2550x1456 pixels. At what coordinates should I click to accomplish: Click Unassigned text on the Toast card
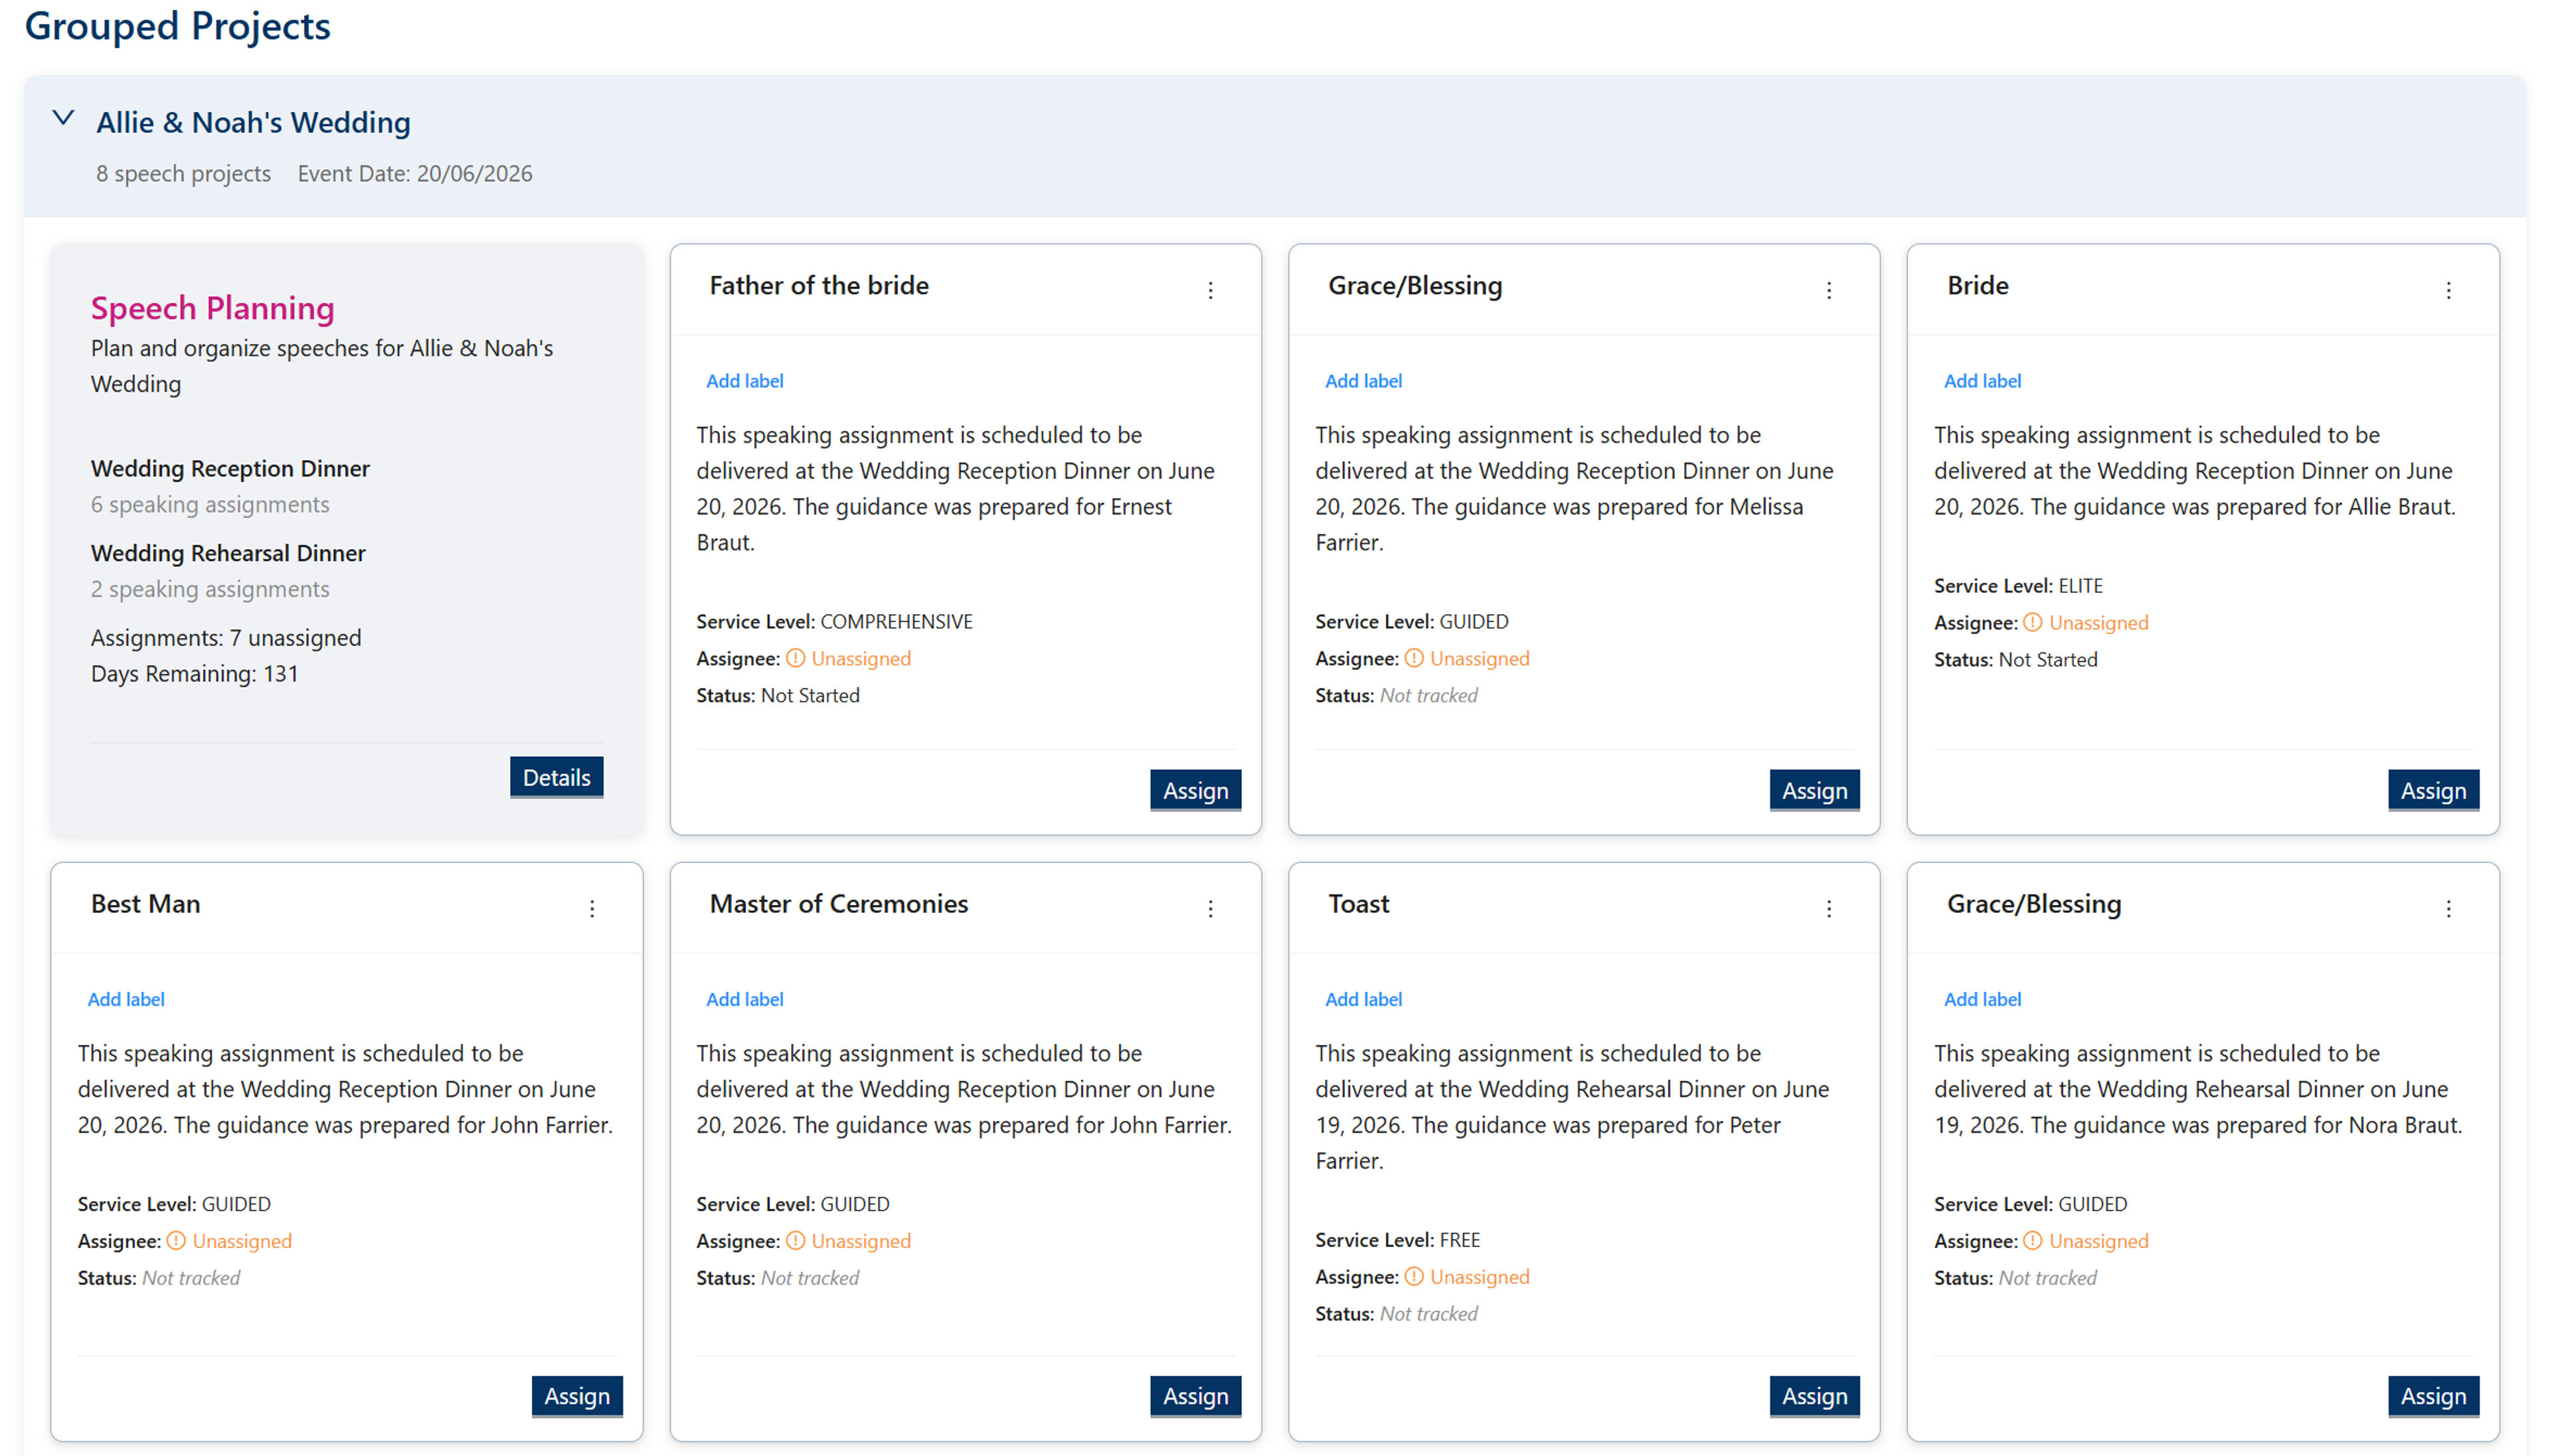(x=1479, y=1276)
